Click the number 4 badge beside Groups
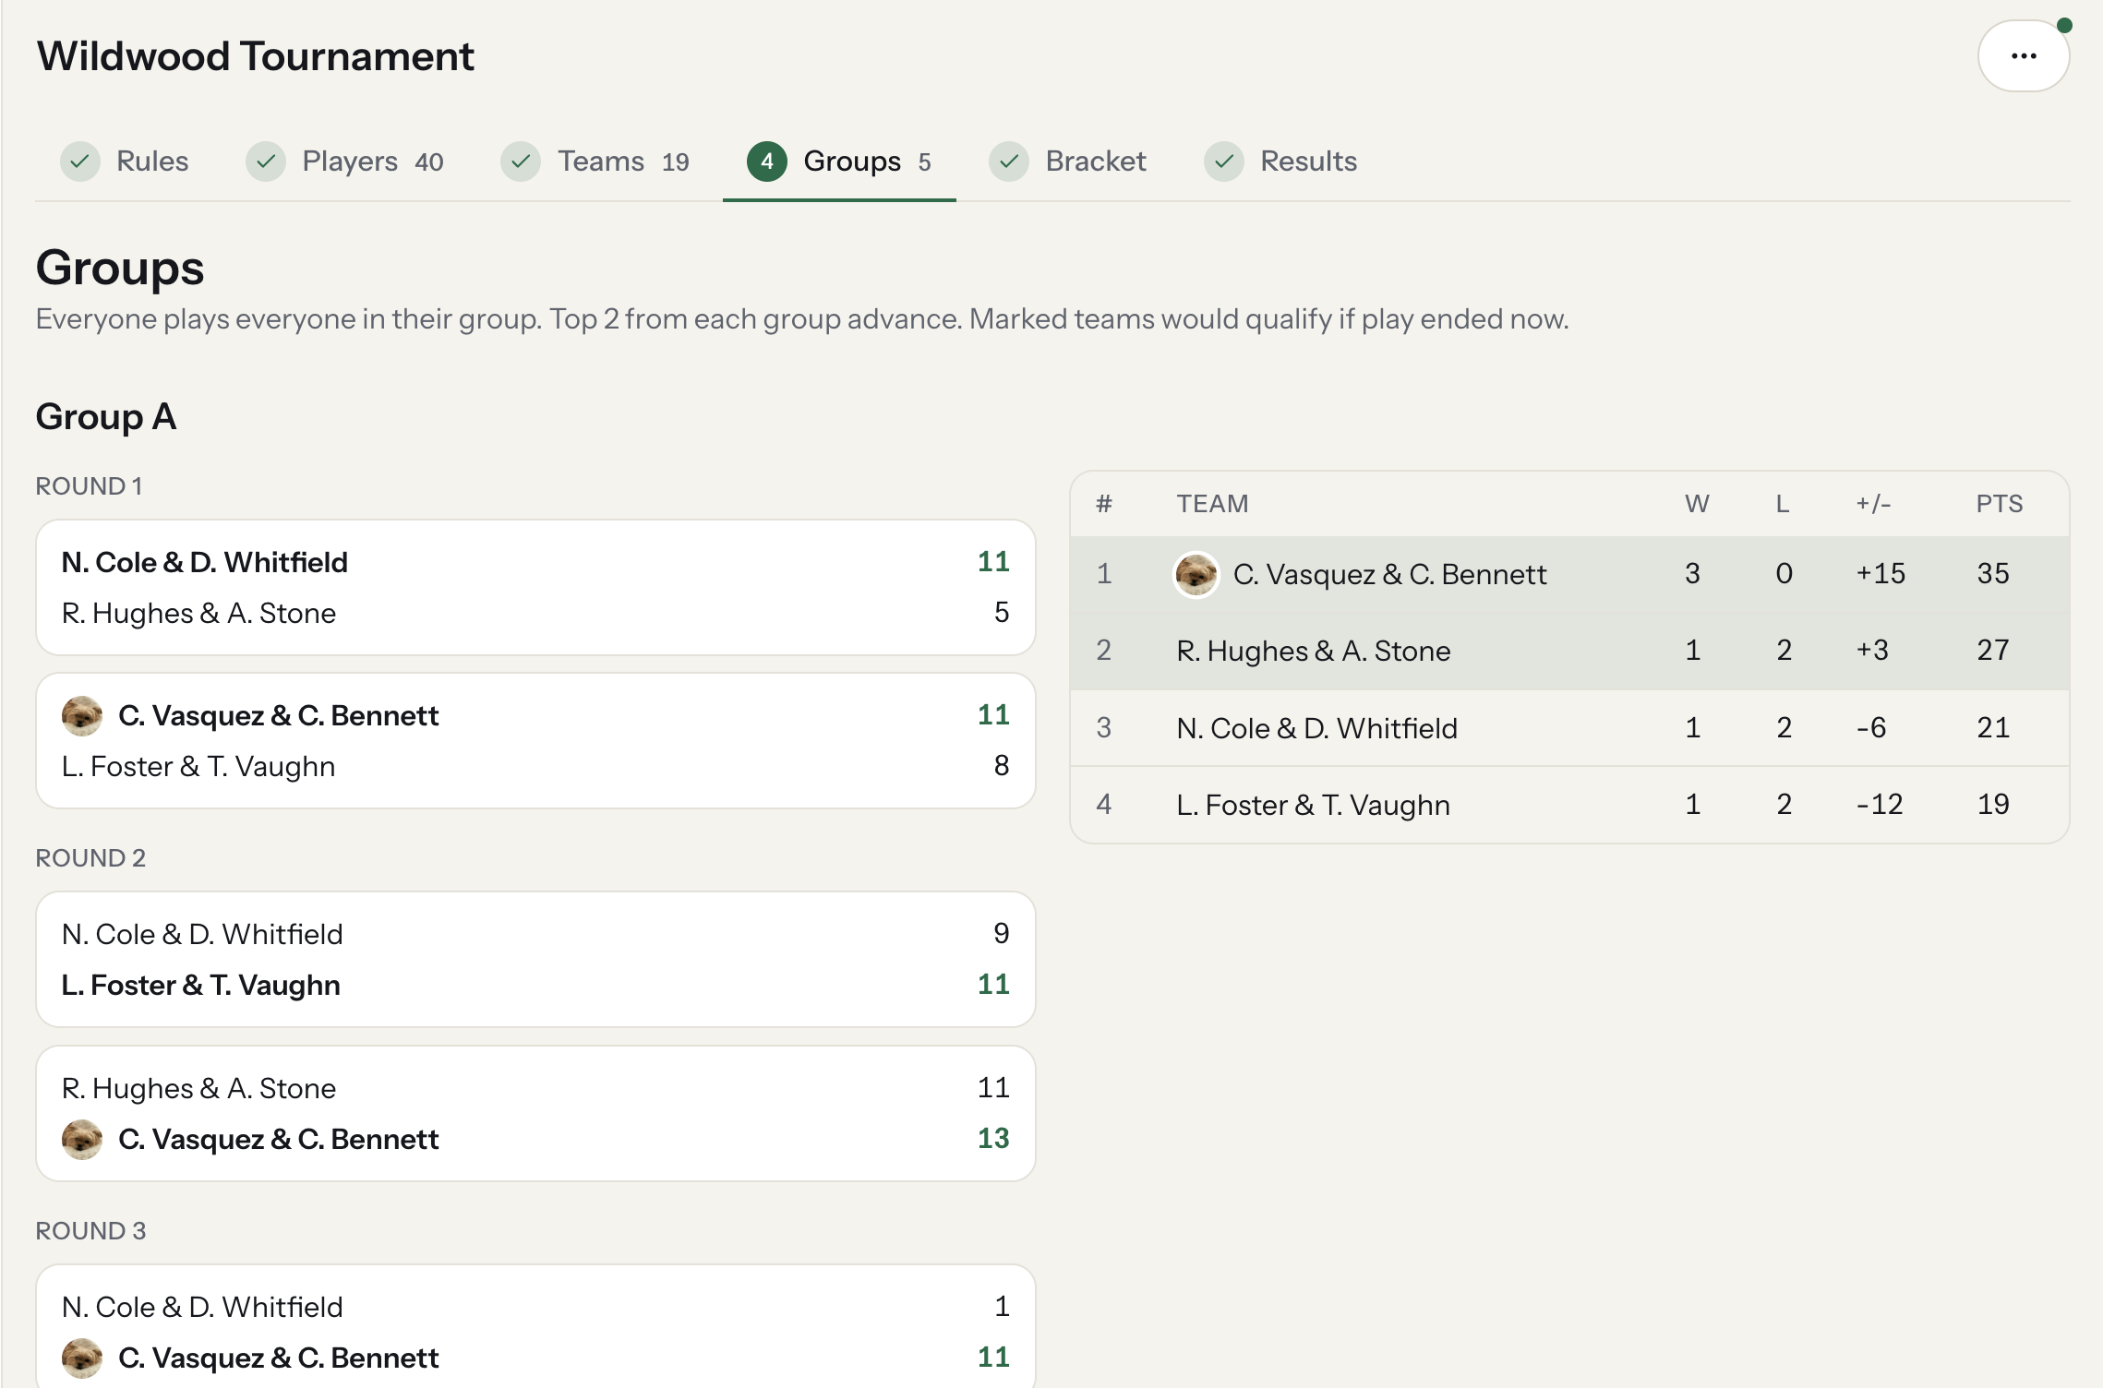 767,162
